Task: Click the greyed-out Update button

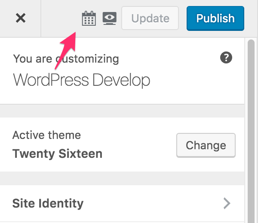Action: coord(150,18)
